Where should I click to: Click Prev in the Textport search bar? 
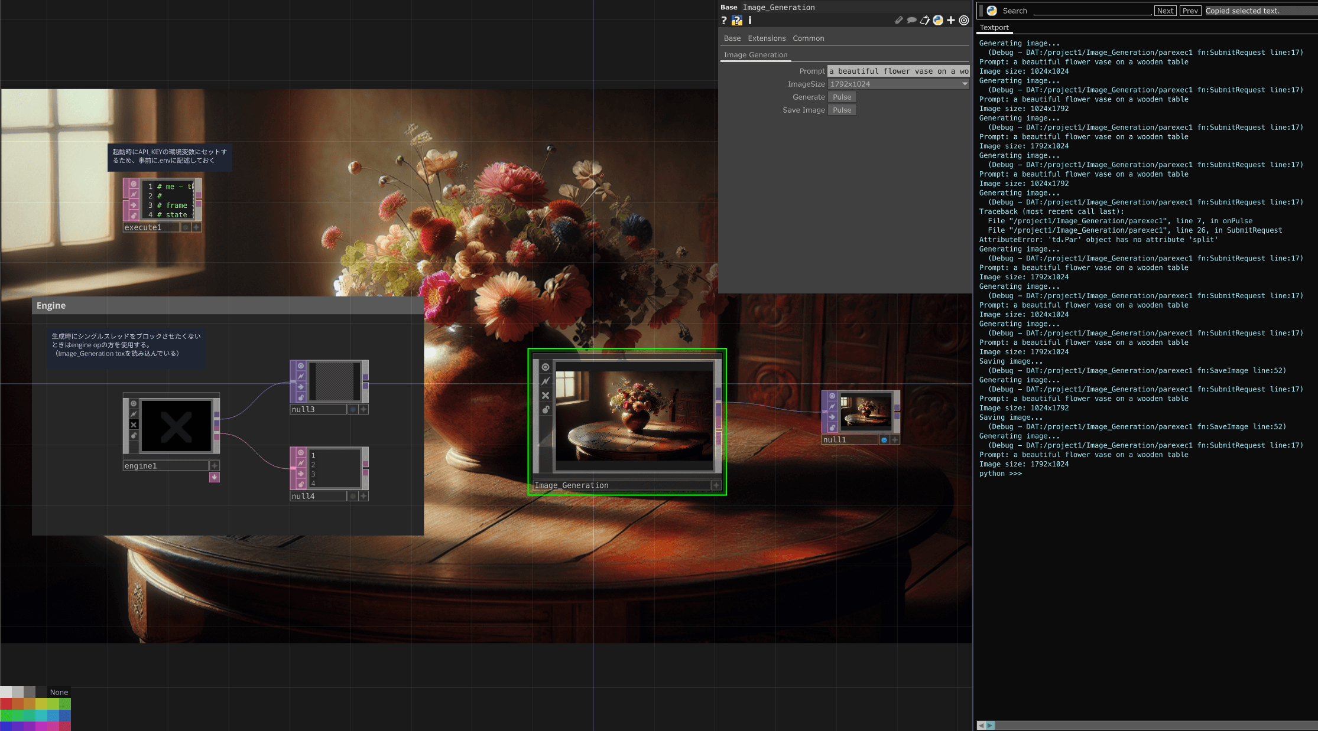point(1190,11)
